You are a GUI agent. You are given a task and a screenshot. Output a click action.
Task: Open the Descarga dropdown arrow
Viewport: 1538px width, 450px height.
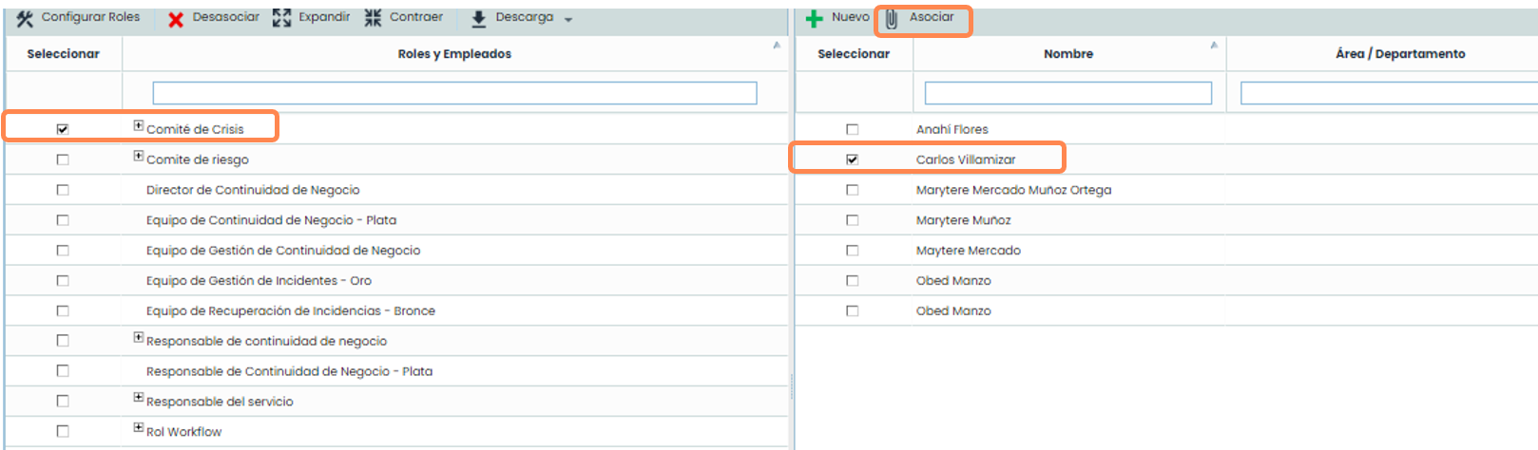(x=568, y=20)
